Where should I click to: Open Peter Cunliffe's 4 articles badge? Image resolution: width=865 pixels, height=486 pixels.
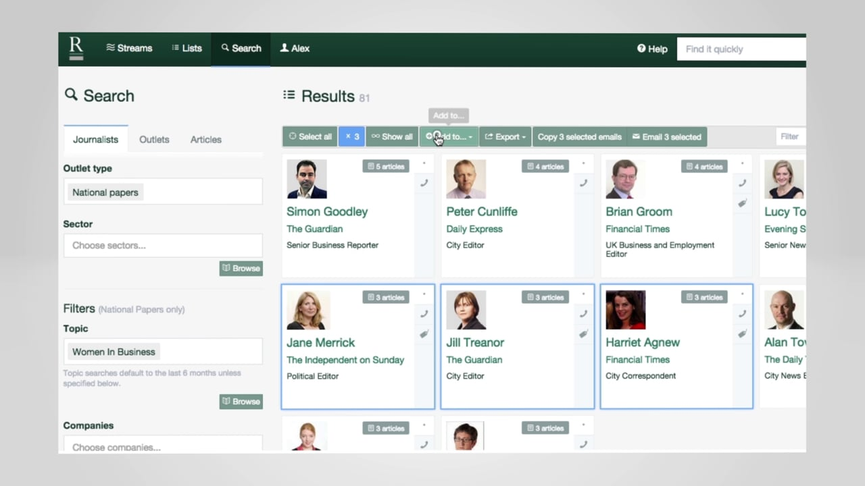(545, 166)
